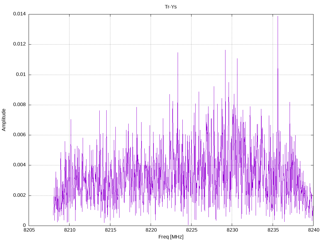Screen dimensions: 322x241
Task: Click the x-axis tick label 8225
Action: pos(192,230)
